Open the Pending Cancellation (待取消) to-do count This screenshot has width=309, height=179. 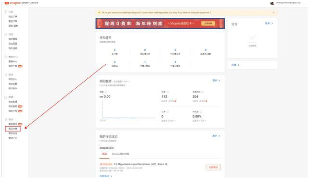click(114, 64)
